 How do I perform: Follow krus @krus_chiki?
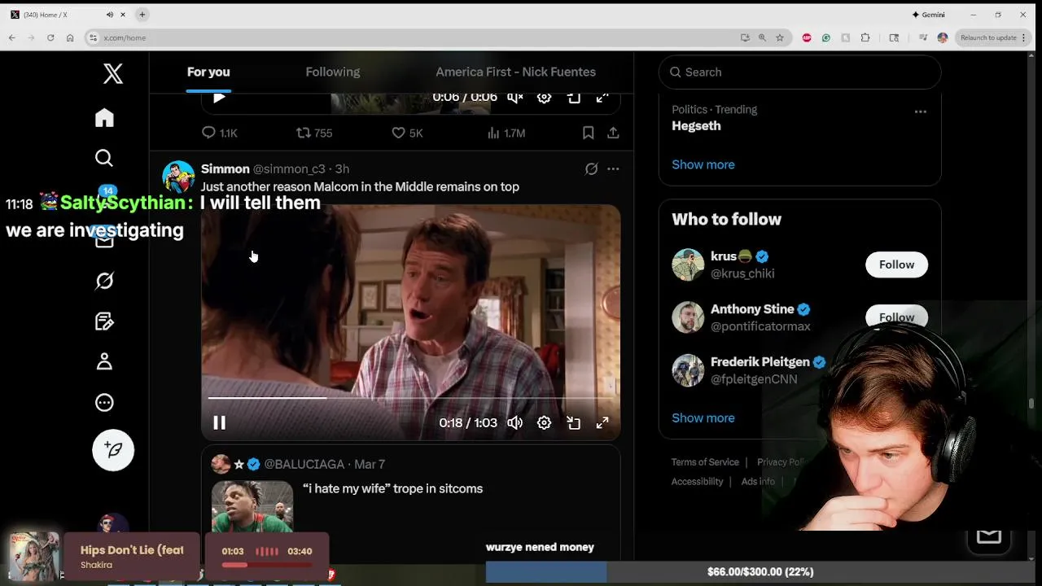point(896,265)
